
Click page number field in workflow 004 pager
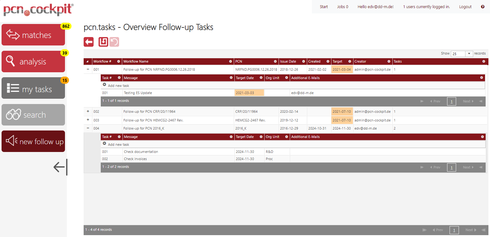click(x=451, y=168)
